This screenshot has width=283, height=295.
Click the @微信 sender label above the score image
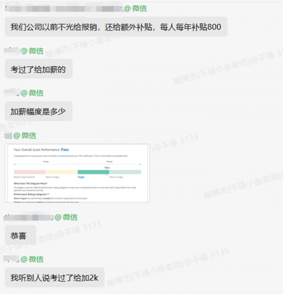(25, 136)
